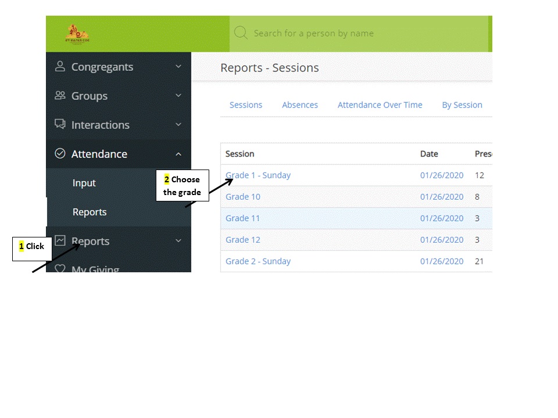Click the church logo in the header
Screen dimensions: 558x418
click(x=77, y=34)
